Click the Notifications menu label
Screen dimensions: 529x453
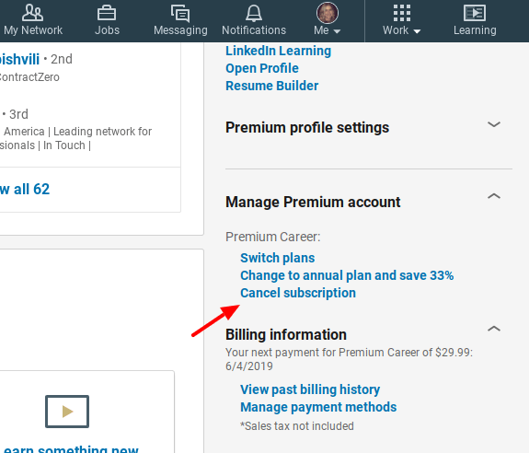[254, 30]
